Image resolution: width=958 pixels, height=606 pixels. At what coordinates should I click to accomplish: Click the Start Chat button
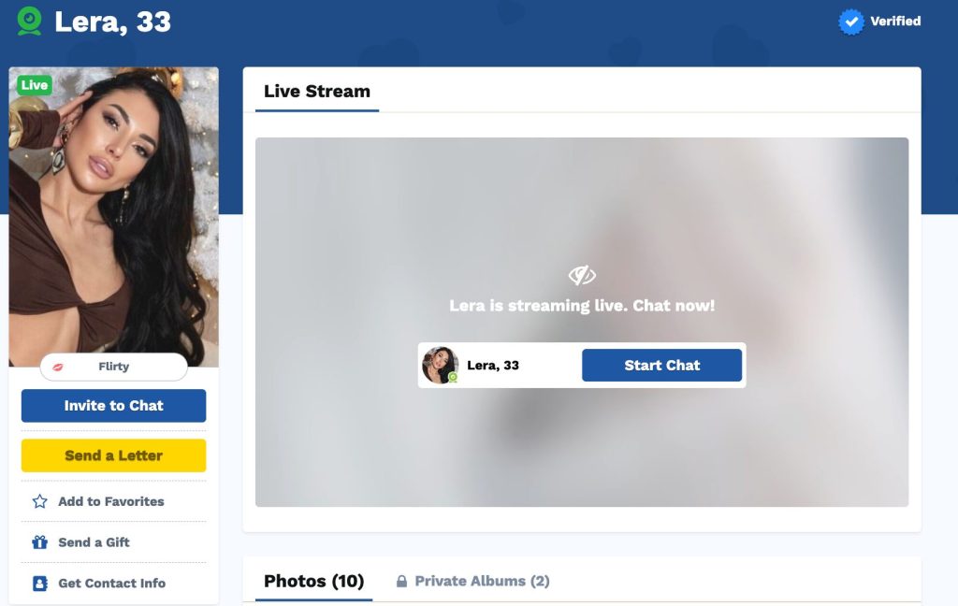tap(661, 366)
